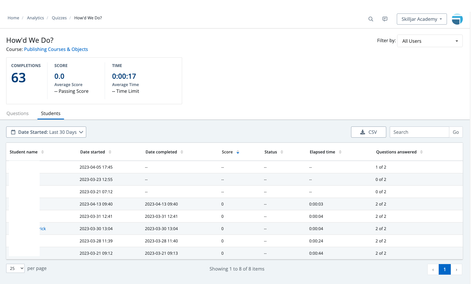Sort by Status column arrows
This screenshot has height=284, width=471.
click(x=282, y=152)
